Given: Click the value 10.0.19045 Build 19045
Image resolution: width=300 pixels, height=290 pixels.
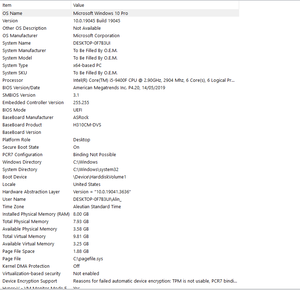Looking at the screenshot, I should (x=97, y=21).
